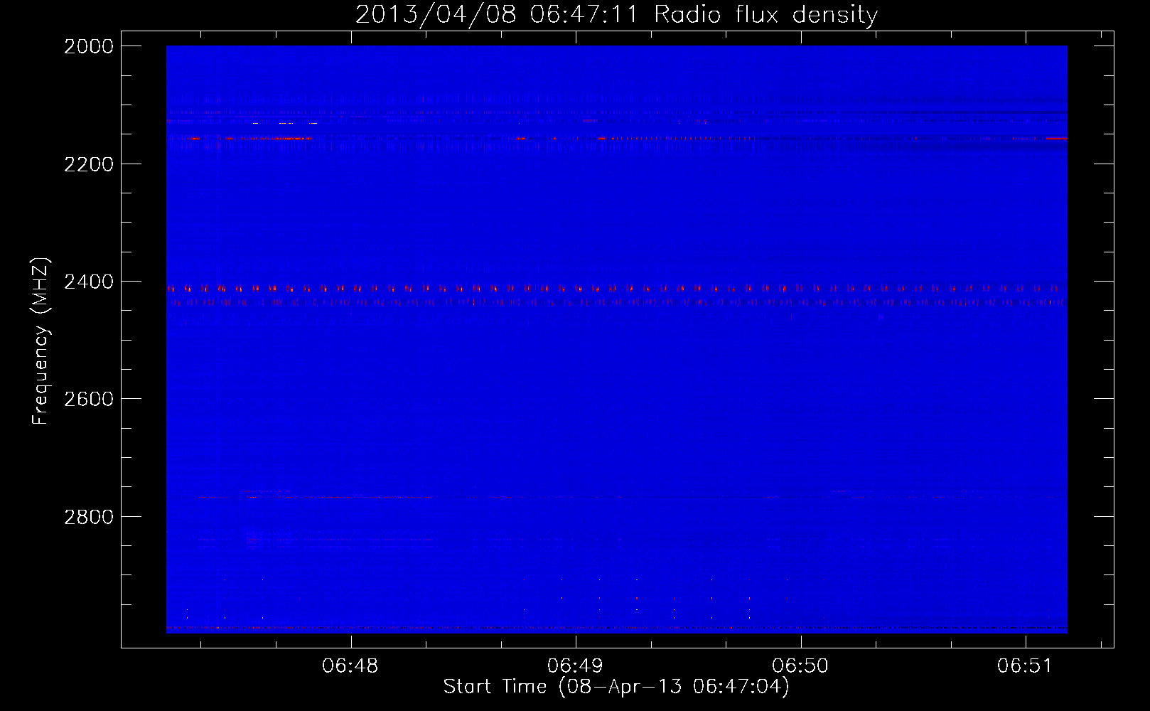Click the 06:49 time tick label
The height and width of the screenshot is (711, 1150).
coord(575,666)
